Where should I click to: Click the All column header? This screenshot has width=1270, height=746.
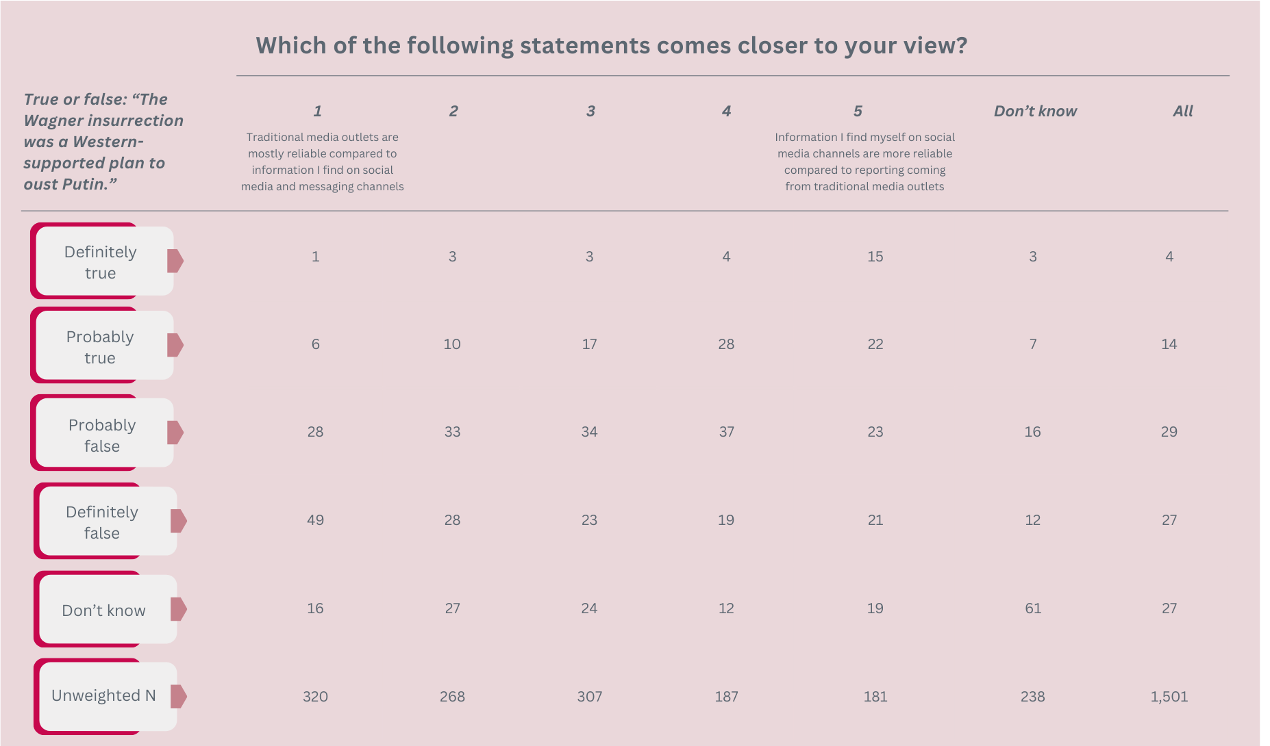tap(1183, 111)
